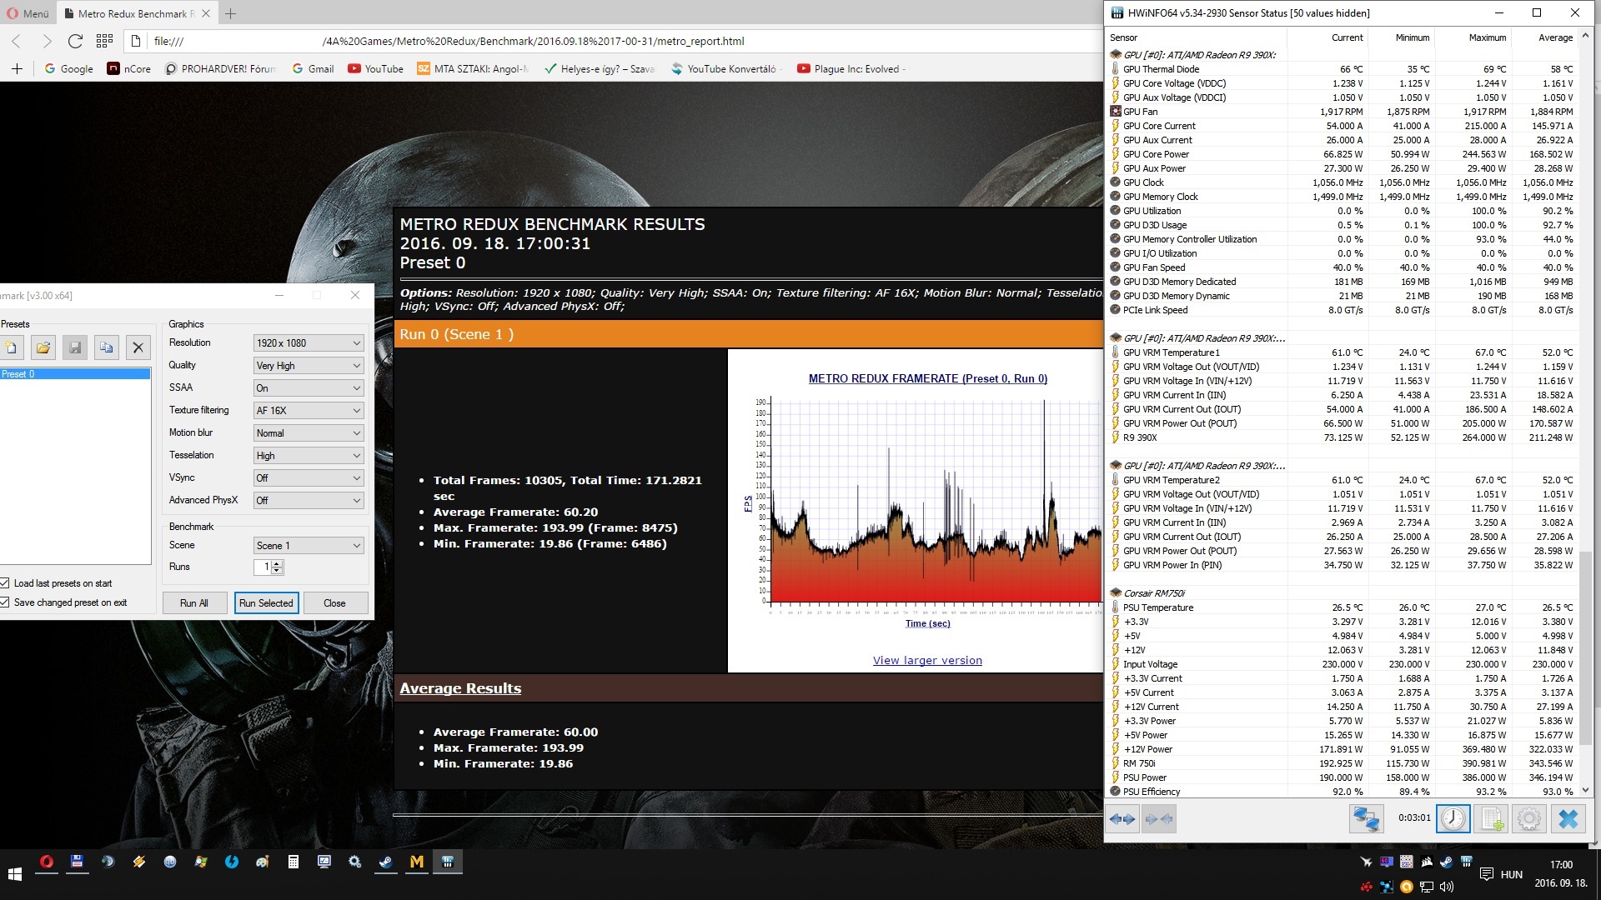Image resolution: width=1601 pixels, height=900 pixels.
Task: Click the Close button in benchmark dialog
Action: pyautogui.click(x=334, y=603)
